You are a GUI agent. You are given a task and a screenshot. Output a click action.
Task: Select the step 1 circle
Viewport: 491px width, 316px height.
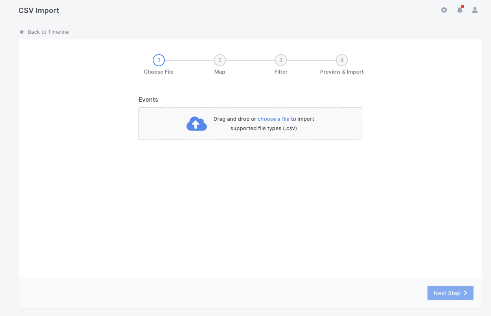coord(159,61)
